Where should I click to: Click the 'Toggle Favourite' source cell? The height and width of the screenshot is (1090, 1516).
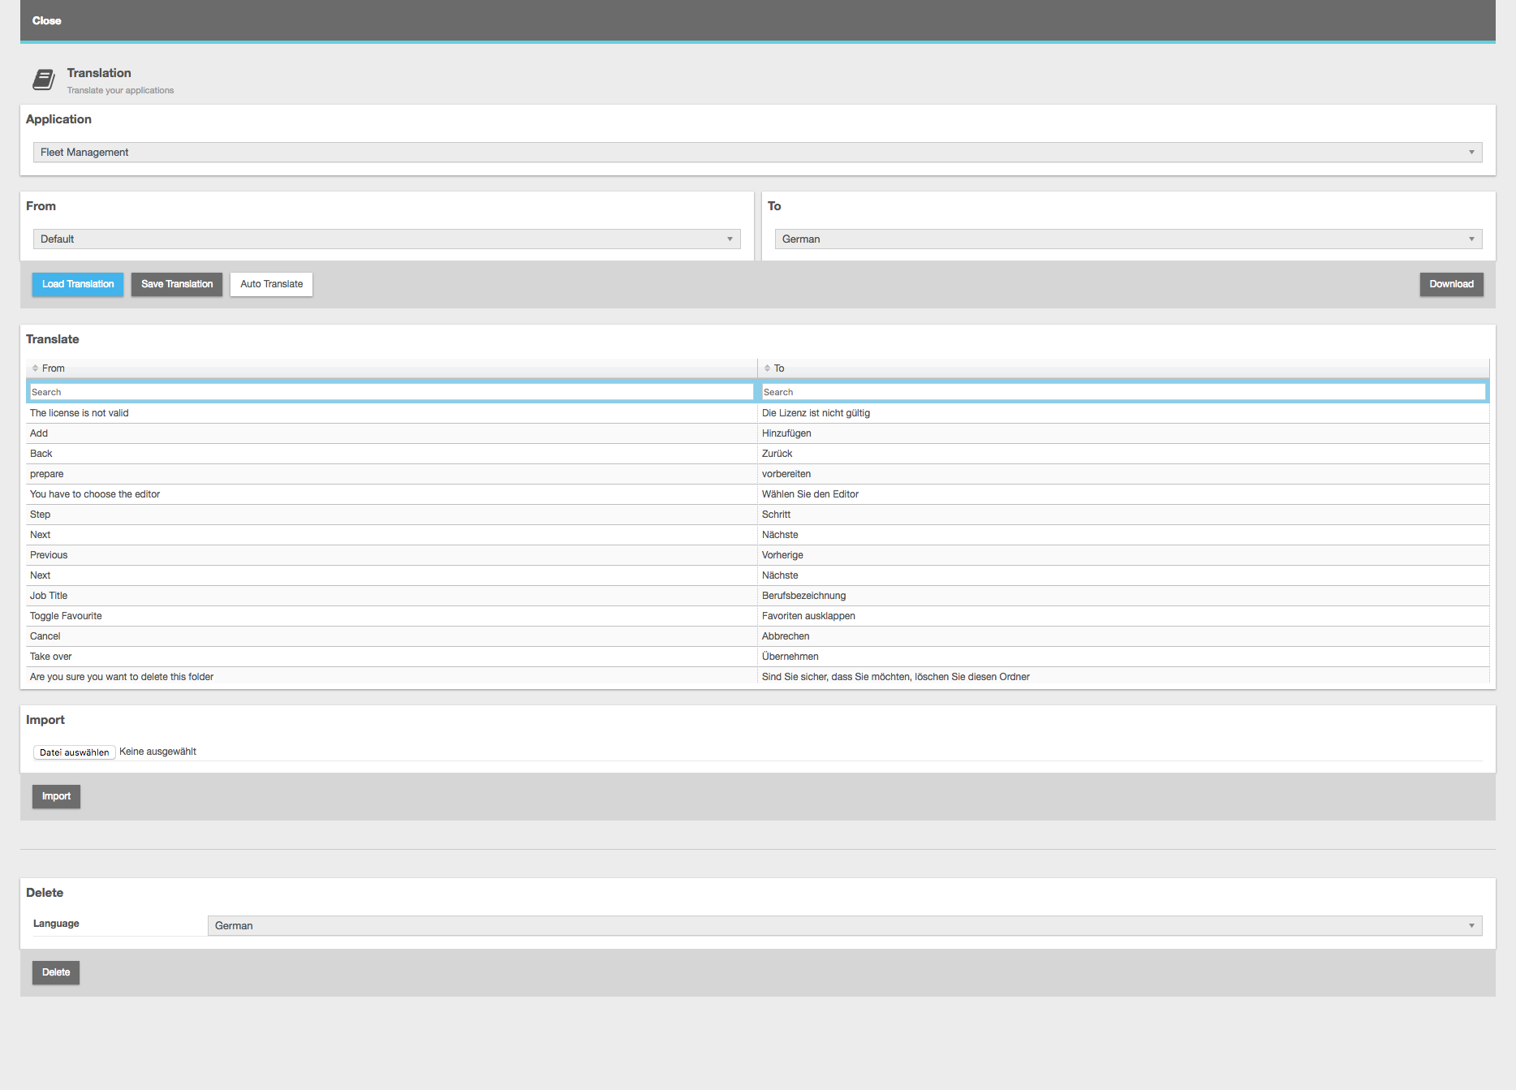click(391, 616)
